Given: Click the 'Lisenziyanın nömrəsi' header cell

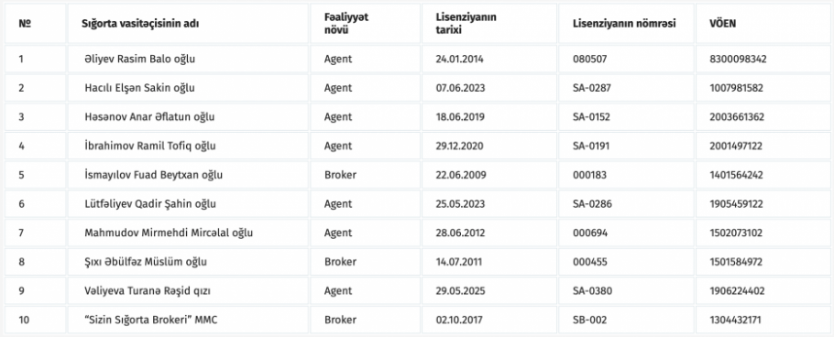Looking at the screenshot, I should [624, 24].
